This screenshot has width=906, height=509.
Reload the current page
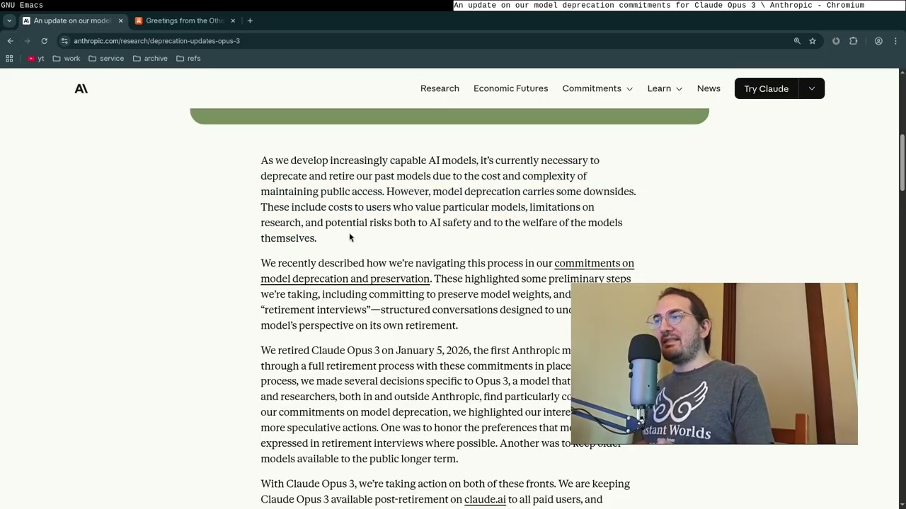coord(44,41)
